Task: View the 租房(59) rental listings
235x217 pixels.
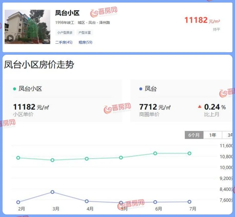Action: point(85,42)
